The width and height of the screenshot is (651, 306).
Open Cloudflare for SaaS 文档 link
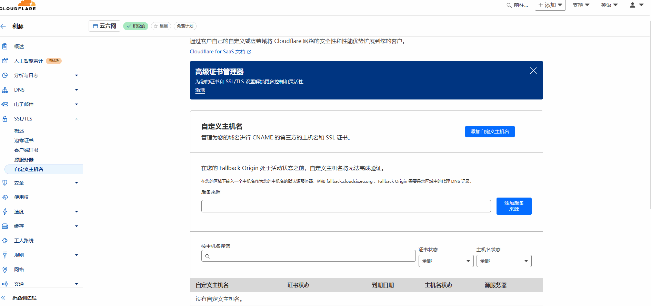pyautogui.click(x=218, y=52)
